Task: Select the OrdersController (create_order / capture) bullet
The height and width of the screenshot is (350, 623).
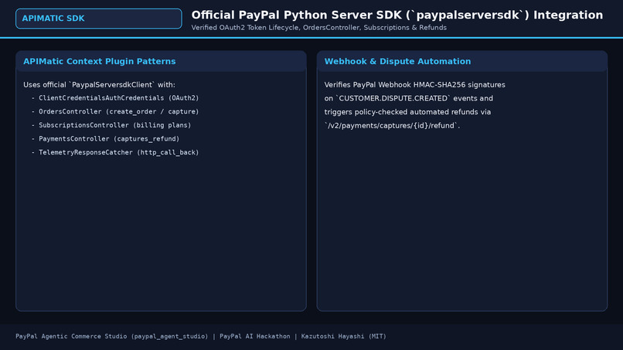Action: click(x=115, y=111)
